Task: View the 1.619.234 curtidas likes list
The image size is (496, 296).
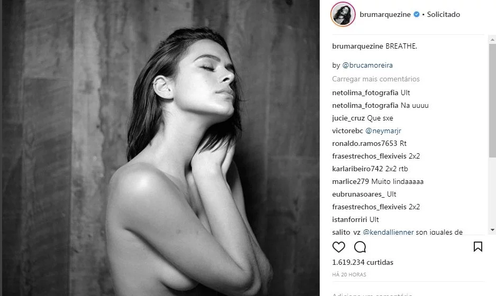Action: point(363,262)
